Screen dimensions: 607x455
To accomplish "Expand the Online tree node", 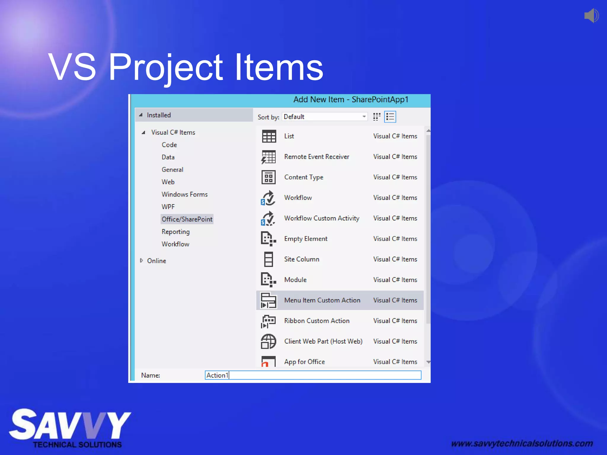I will pyautogui.click(x=141, y=261).
